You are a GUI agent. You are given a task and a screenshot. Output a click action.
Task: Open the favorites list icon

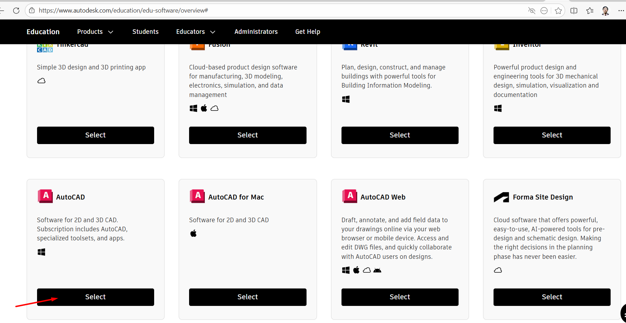tap(590, 11)
